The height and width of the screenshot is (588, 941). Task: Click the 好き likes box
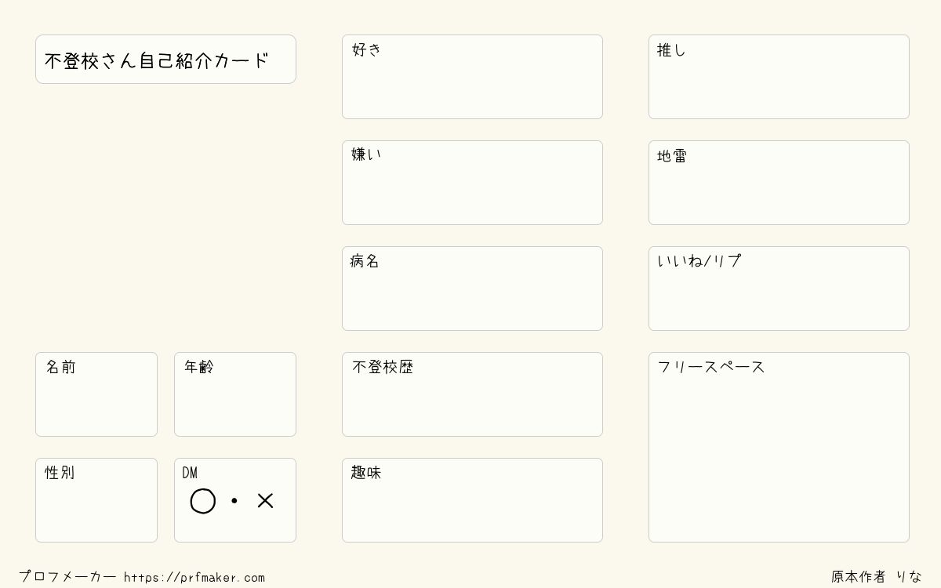click(x=472, y=77)
